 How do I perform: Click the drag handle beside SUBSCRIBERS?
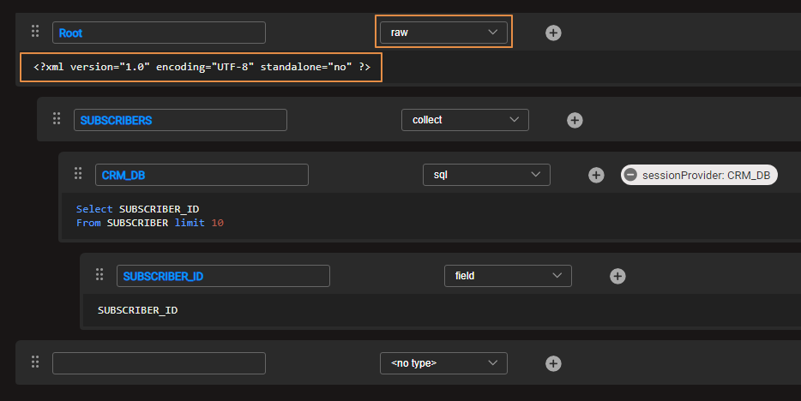[x=57, y=119]
